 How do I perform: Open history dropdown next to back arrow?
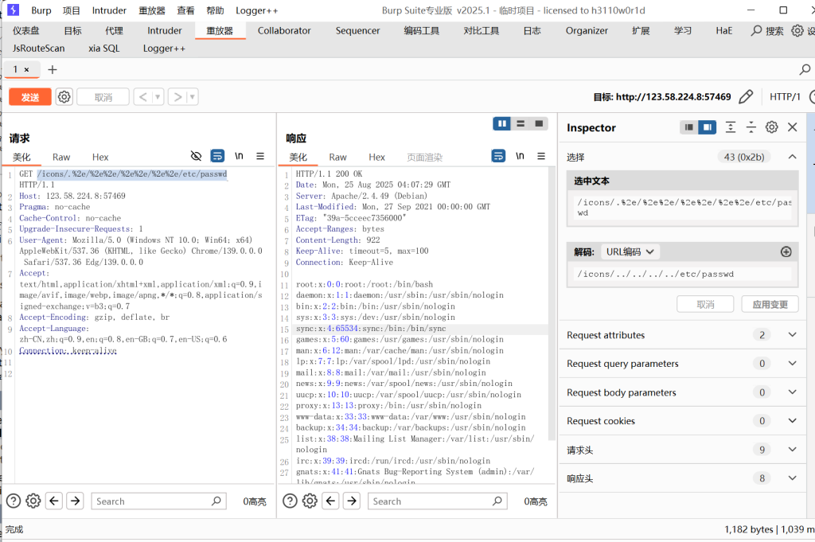click(158, 96)
